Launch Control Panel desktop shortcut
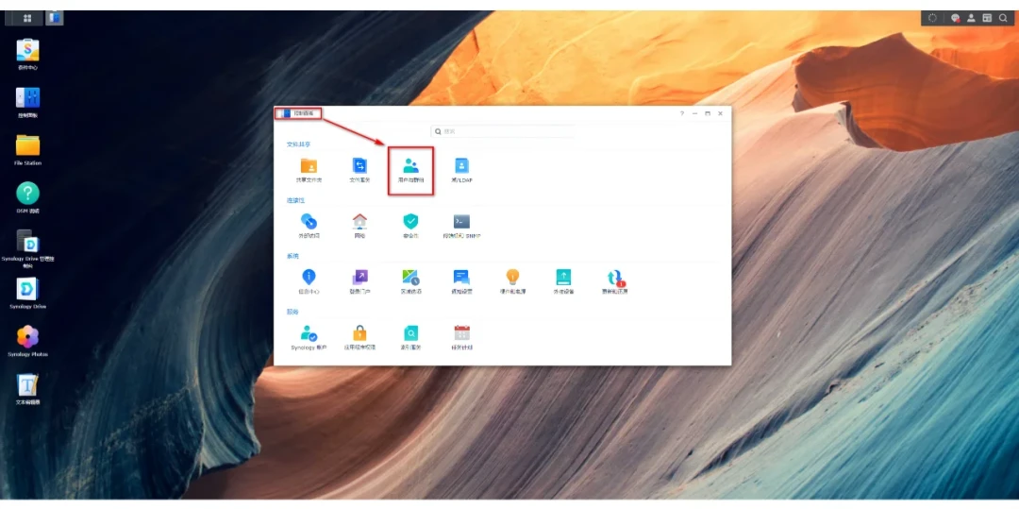 point(27,103)
